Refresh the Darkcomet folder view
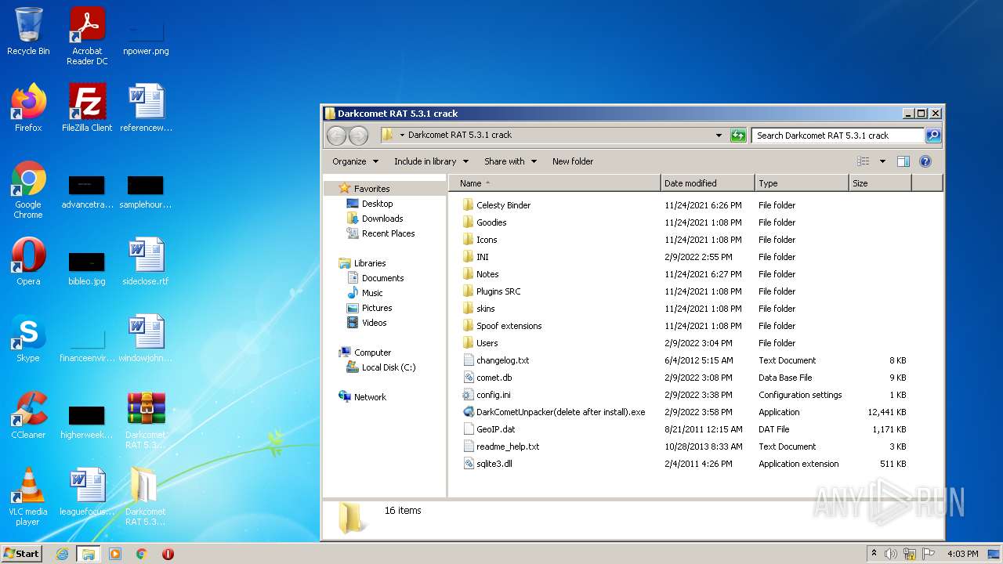The width and height of the screenshot is (1003, 564). pyautogui.click(x=738, y=136)
